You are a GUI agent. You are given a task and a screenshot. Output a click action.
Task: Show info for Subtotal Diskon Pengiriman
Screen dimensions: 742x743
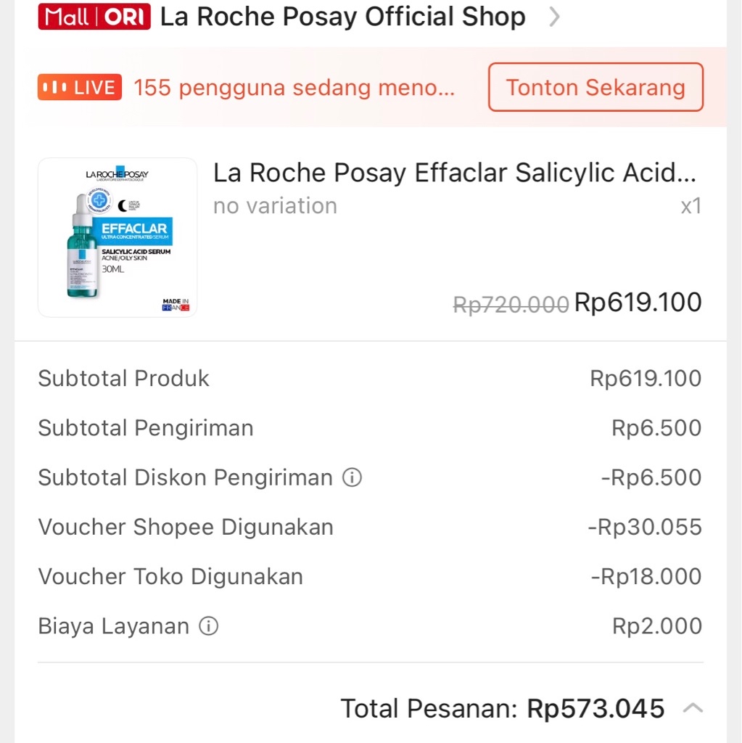point(352,477)
